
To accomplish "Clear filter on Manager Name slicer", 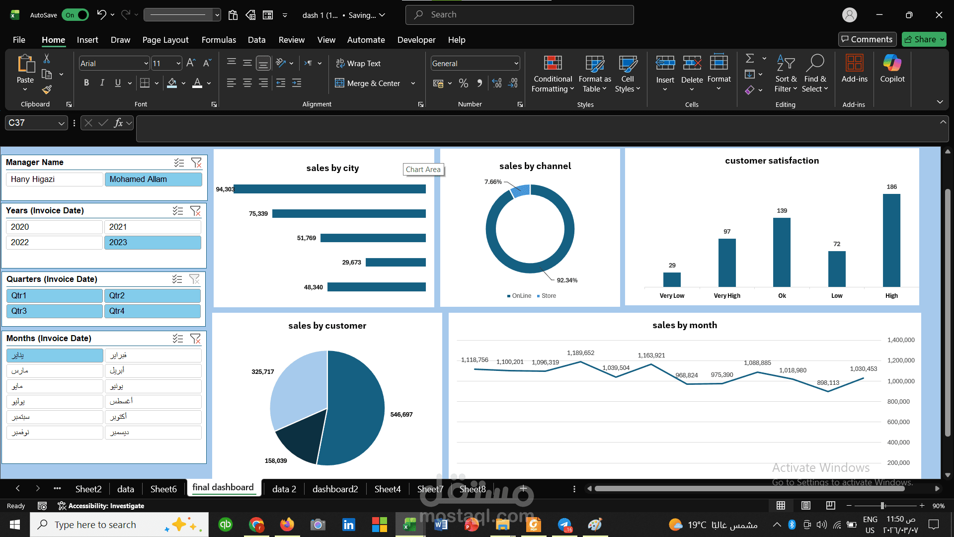I will (197, 163).
